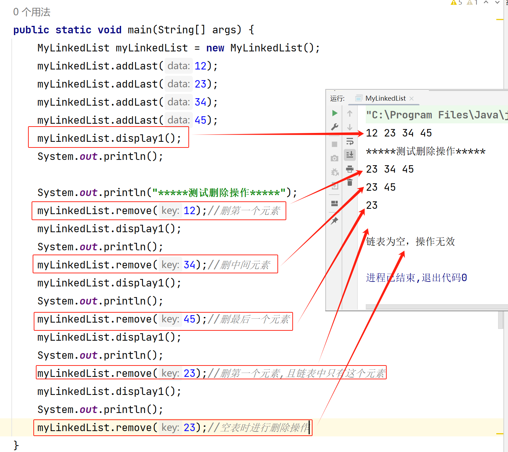The height and width of the screenshot is (452, 508).
Task: Click the exit icon in run toolbar
Action: pos(335,186)
